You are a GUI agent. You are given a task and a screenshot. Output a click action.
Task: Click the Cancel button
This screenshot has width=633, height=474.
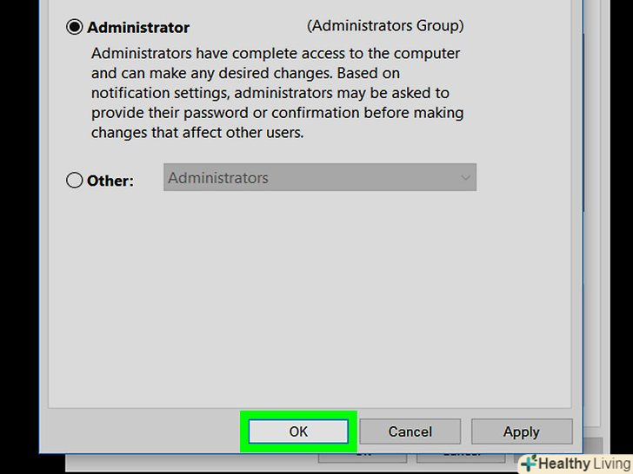410,431
